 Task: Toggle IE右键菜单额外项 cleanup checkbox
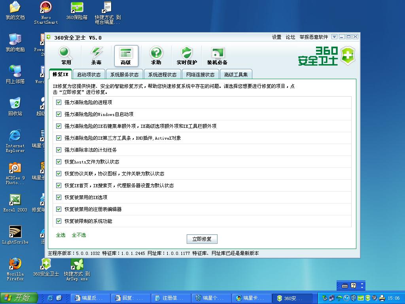coord(59,126)
